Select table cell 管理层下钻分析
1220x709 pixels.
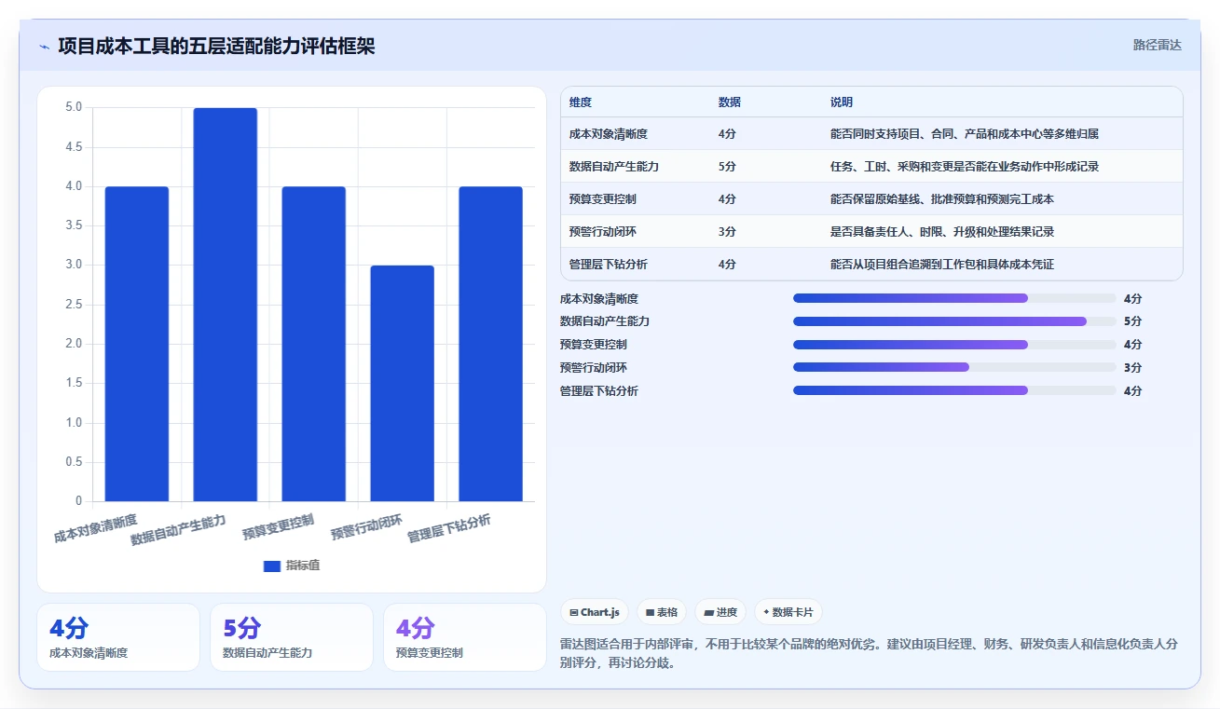609,265
